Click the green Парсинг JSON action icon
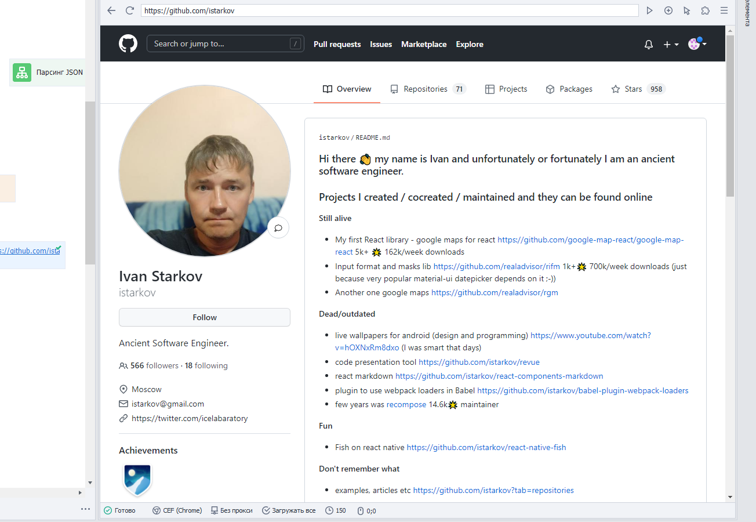756x522 pixels. (22, 72)
